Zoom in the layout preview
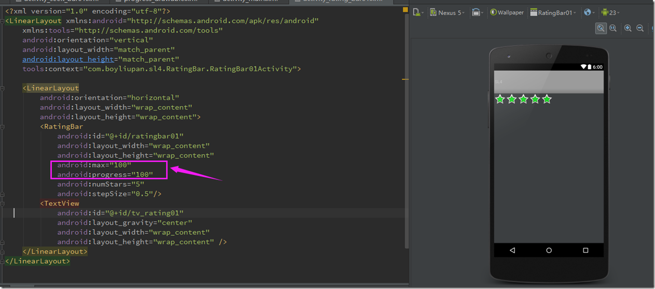 coord(628,28)
